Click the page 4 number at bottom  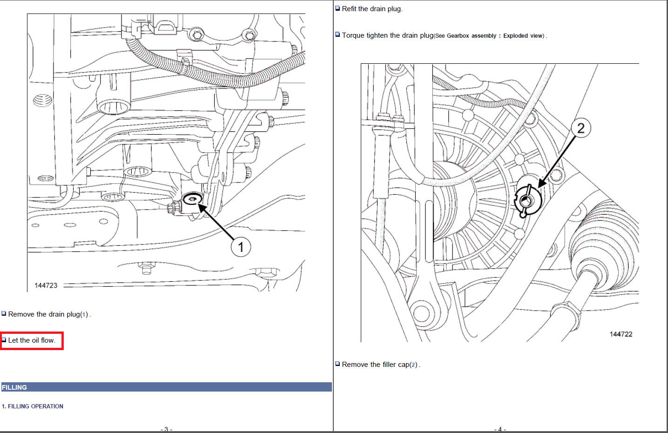499,429
